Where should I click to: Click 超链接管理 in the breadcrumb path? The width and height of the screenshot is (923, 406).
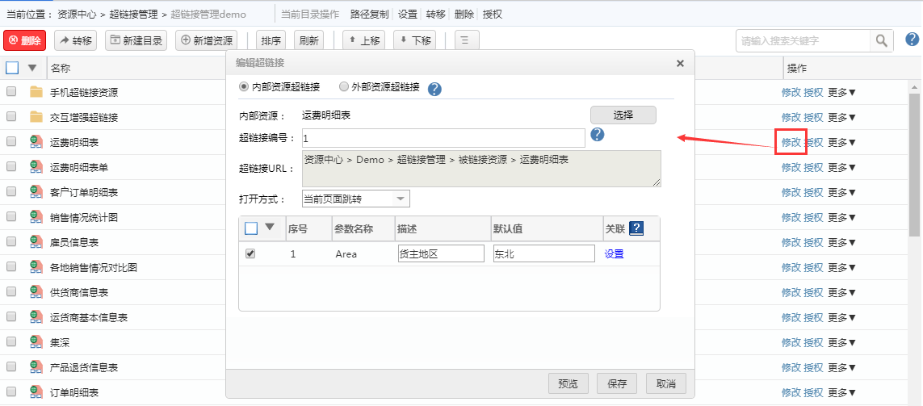(x=133, y=15)
